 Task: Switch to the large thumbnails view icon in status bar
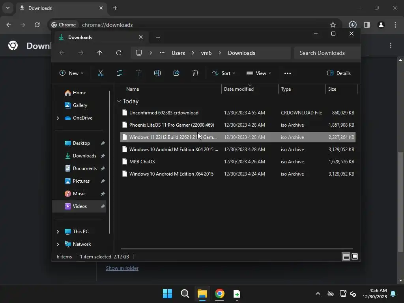[355, 256]
